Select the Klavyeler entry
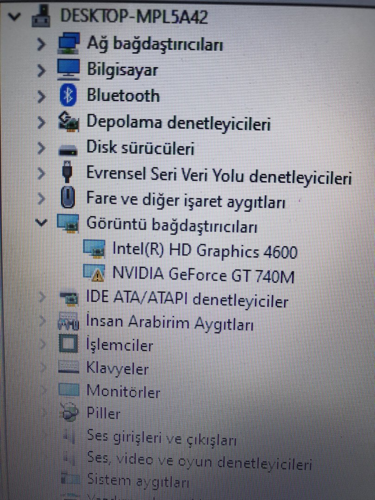Image resolution: width=375 pixels, height=500 pixels. (x=118, y=369)
